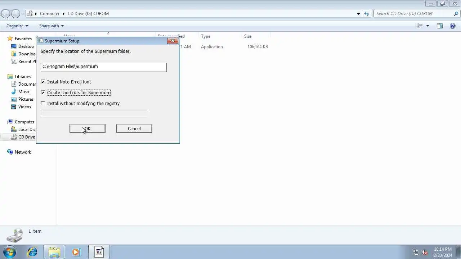Launch Windows Media Player from taskbar

[76, 252]
